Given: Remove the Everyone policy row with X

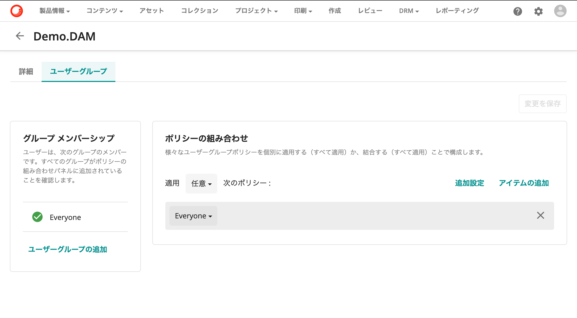Looking at the screenshot, I should 540,215.
